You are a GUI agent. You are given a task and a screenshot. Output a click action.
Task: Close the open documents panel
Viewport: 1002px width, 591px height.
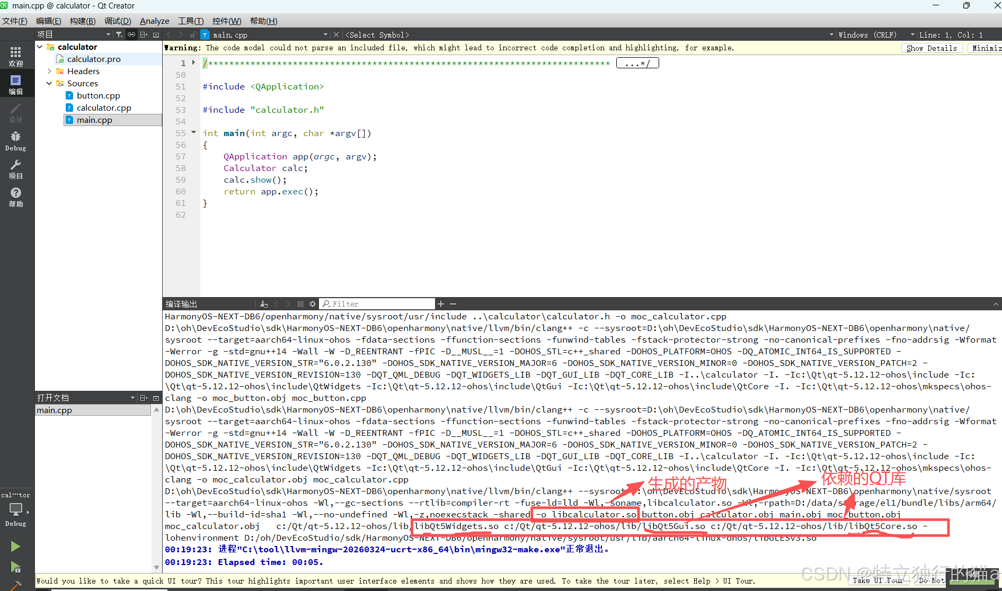pyautogui.click(x=156, y=398)
